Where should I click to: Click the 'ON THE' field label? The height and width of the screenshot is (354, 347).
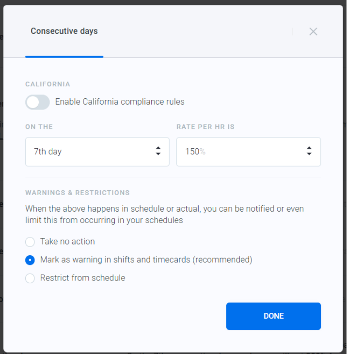tap(39, 127)
